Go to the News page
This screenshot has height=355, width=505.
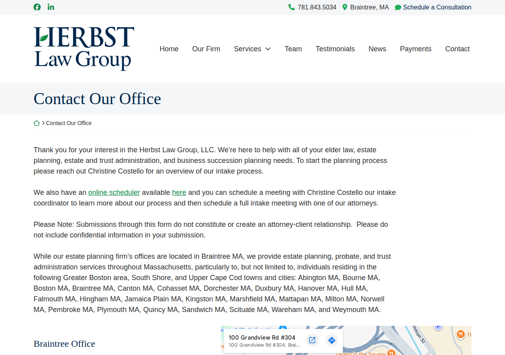tap(377, 49)
